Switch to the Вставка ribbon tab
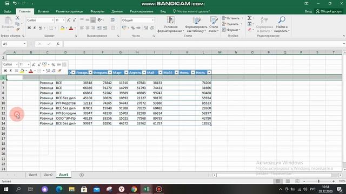346x194 pixels. [43, 11]
